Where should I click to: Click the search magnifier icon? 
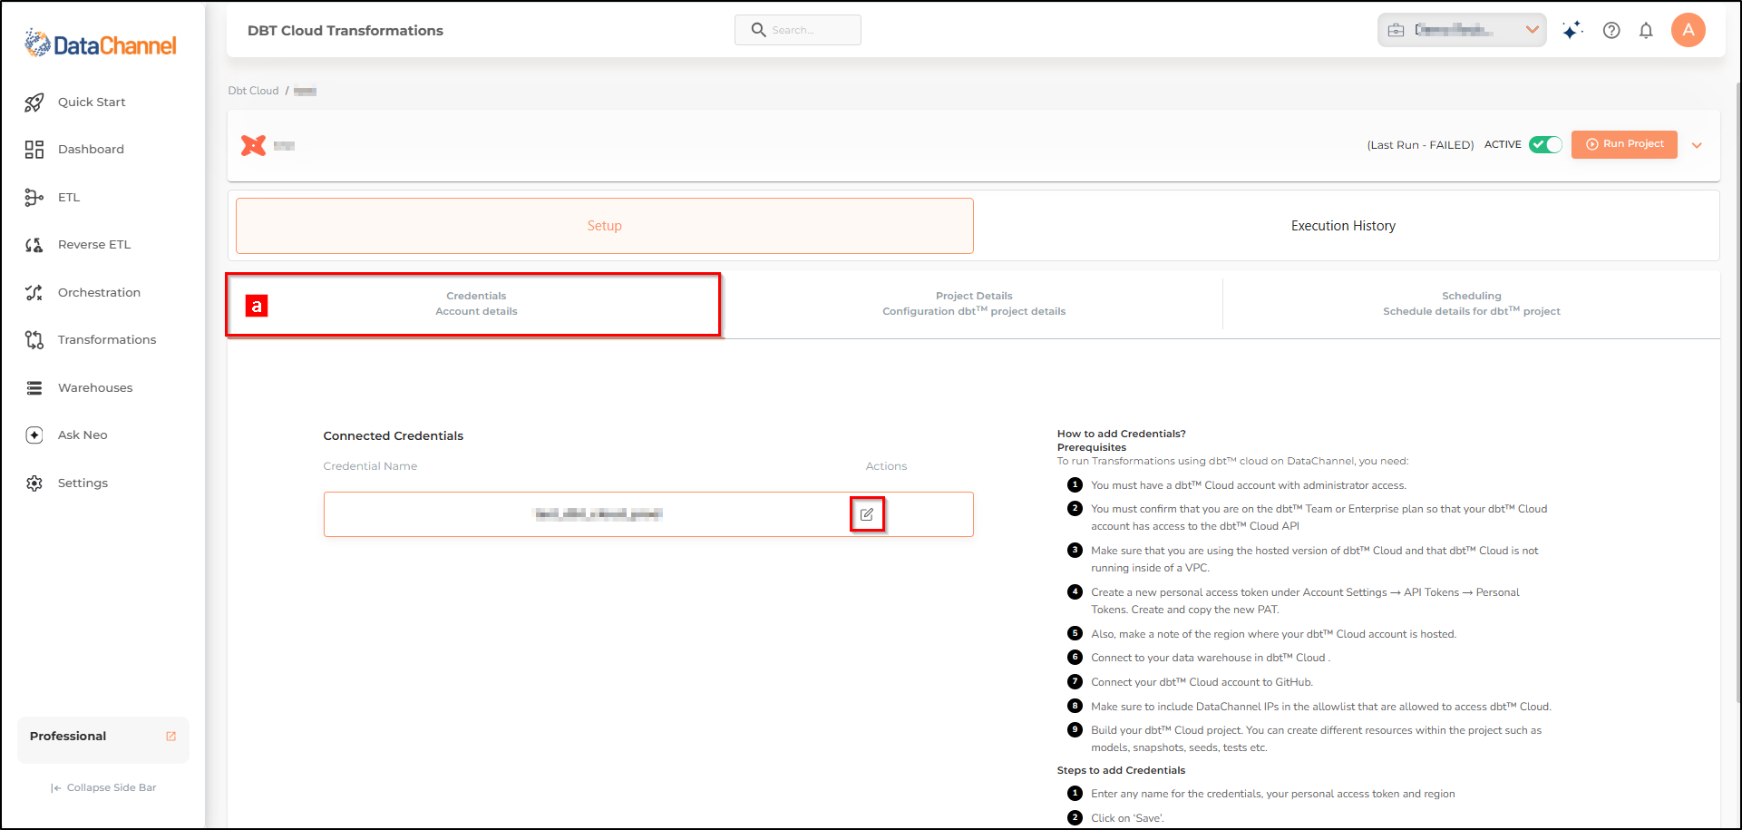[x=759, y=30]
